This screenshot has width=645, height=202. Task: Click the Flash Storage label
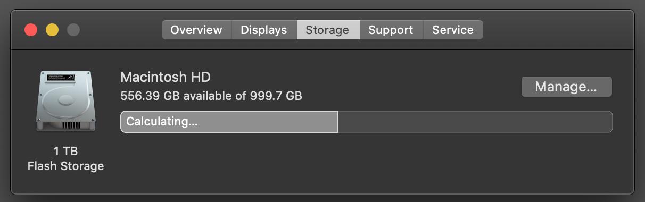pyautogui.click(x=65, y=166)
